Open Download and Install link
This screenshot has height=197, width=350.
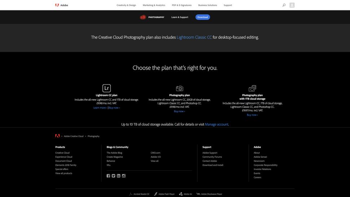[x=213, y=165]
